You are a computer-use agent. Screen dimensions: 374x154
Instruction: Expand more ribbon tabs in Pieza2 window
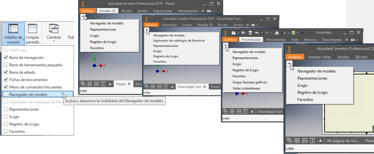(x=203, y=11)
